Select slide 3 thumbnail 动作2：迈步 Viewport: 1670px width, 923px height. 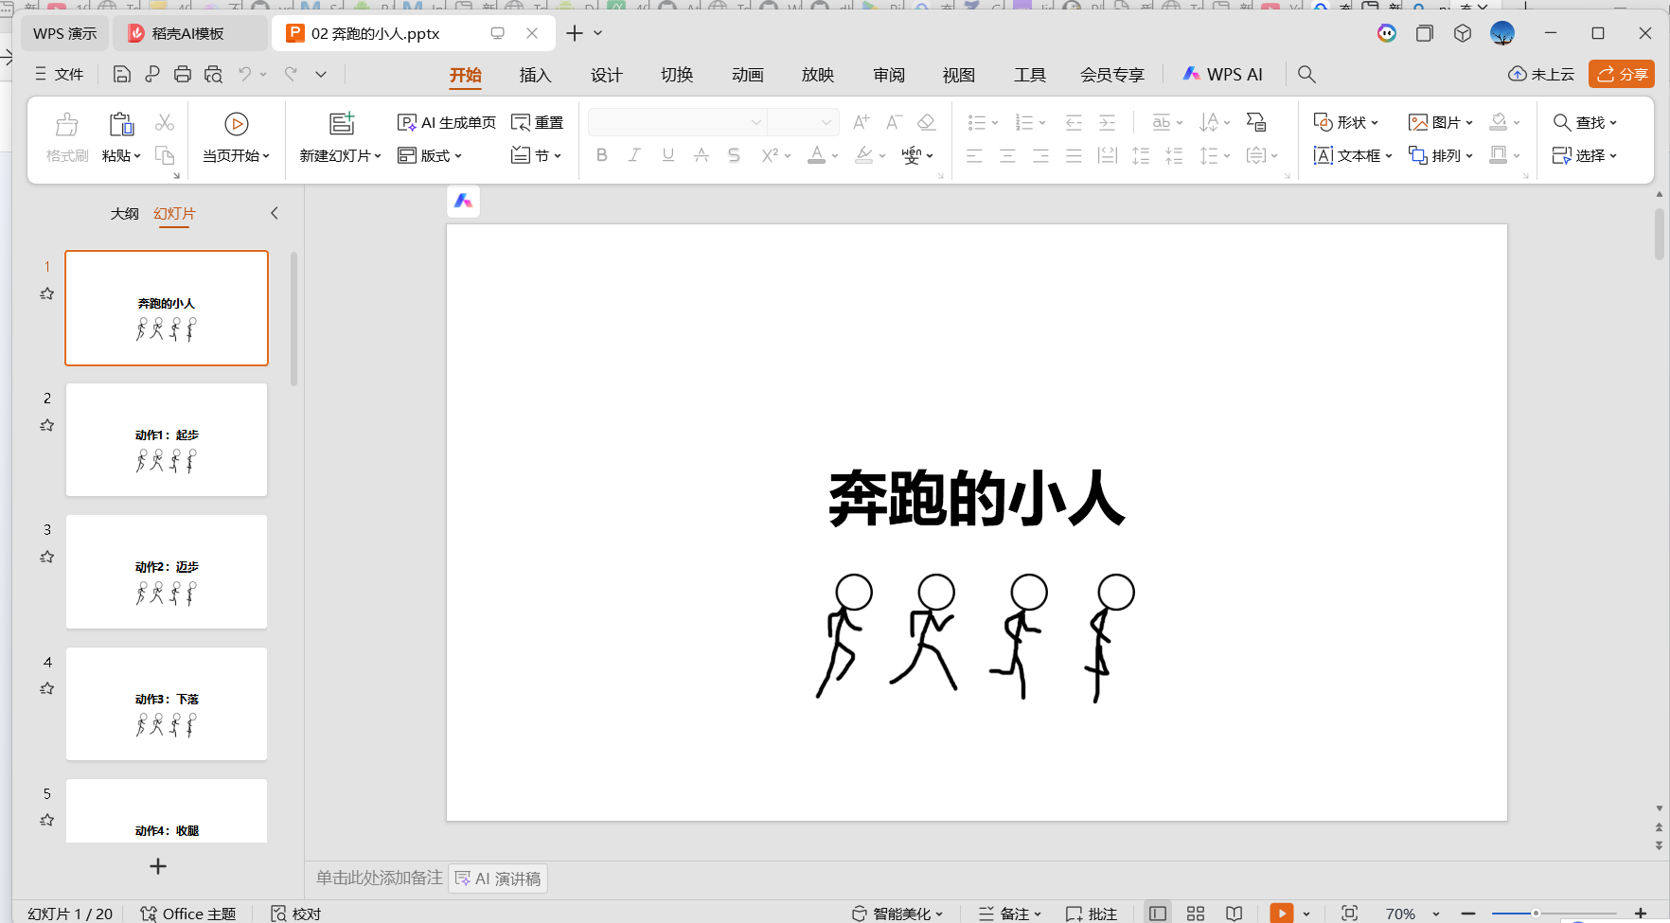tap(167, 571)
